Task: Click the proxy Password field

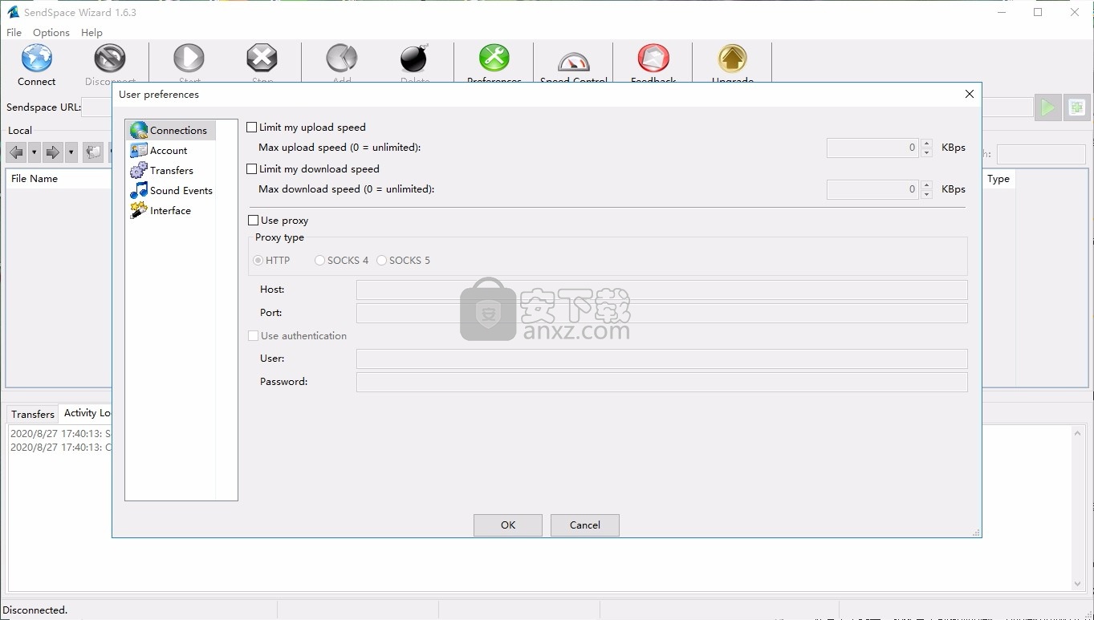Action: (x=661, y=382)
